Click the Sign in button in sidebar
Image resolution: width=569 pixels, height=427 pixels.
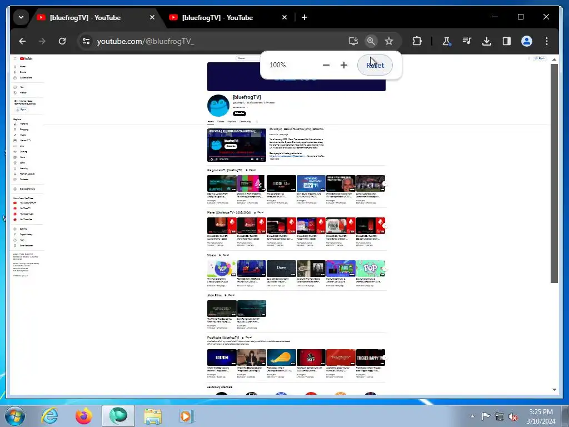coord(22,110)
